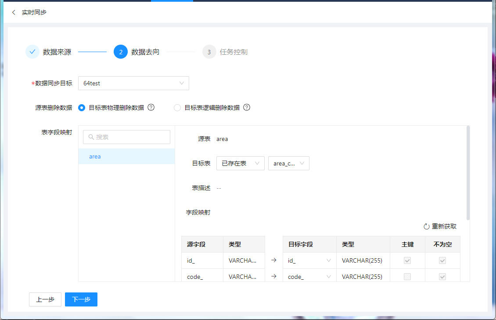Open the 已存在表 target table type dropdown
Screen dimensions: 496x320
[240, 163]
